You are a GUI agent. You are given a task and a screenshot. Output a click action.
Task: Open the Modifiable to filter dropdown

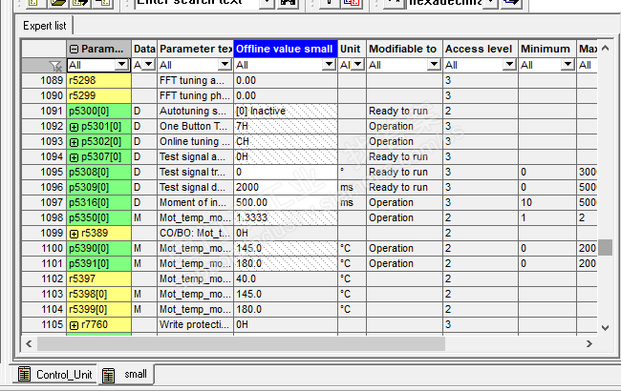434,65
